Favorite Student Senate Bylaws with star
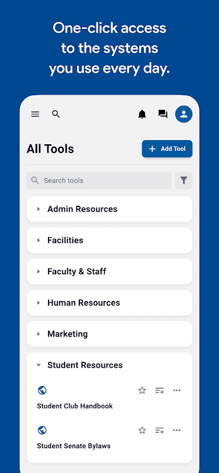The height and width of the screenshot is (473, 219). click(x=142, y=430)
